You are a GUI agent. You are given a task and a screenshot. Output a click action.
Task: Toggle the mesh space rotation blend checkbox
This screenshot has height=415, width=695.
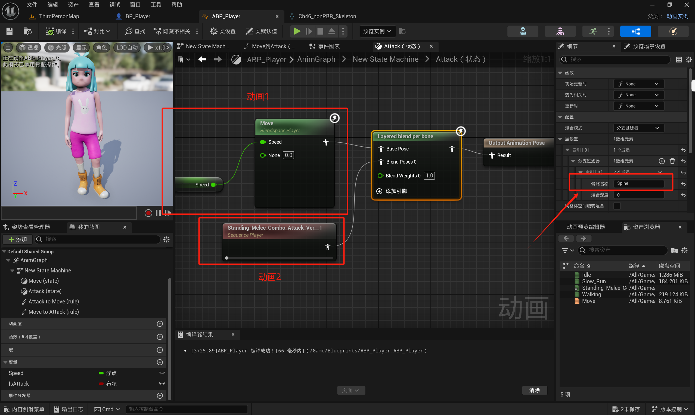pos(617,206)
